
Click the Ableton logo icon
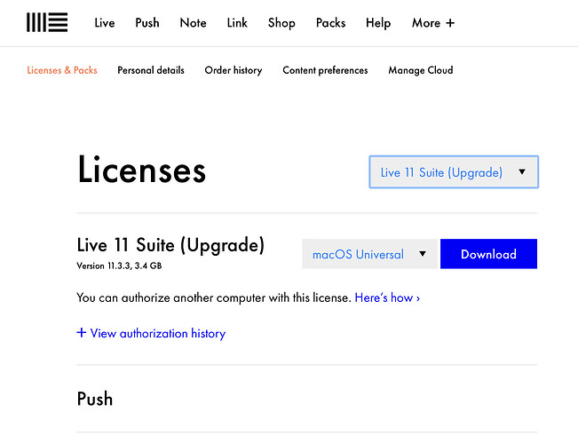(x=47, y=22)
